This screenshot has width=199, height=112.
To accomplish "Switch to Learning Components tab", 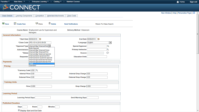I will [x=24, y=16].
